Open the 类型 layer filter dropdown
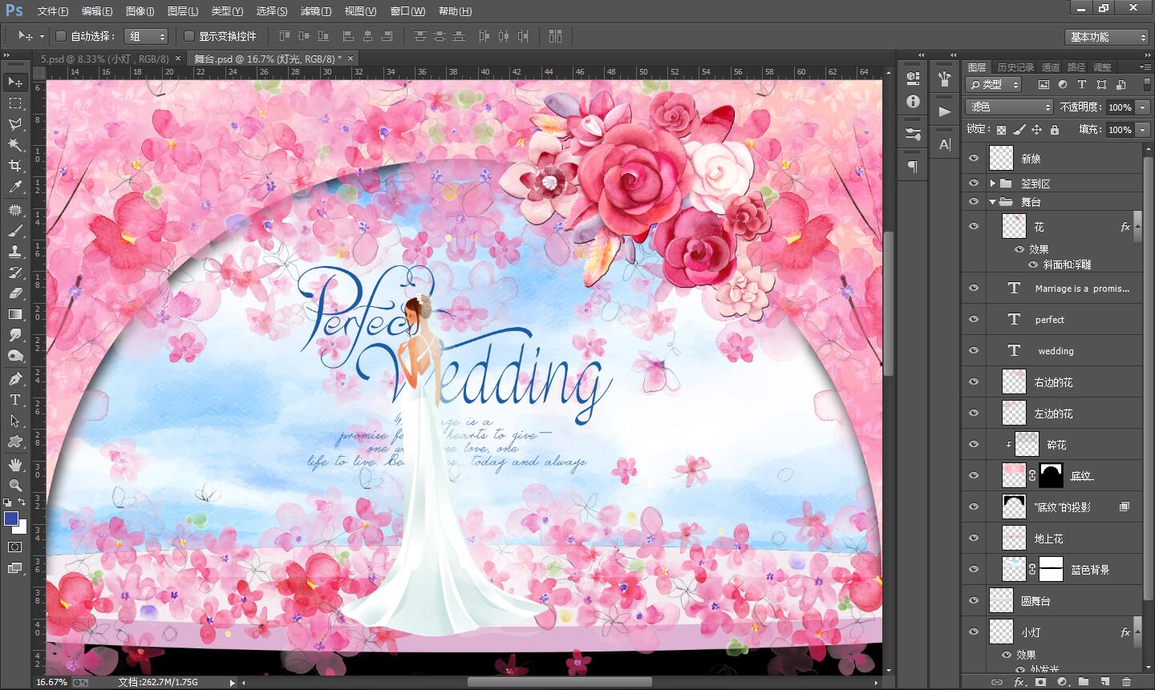The image size is (1155, 690). pos(993,84)
